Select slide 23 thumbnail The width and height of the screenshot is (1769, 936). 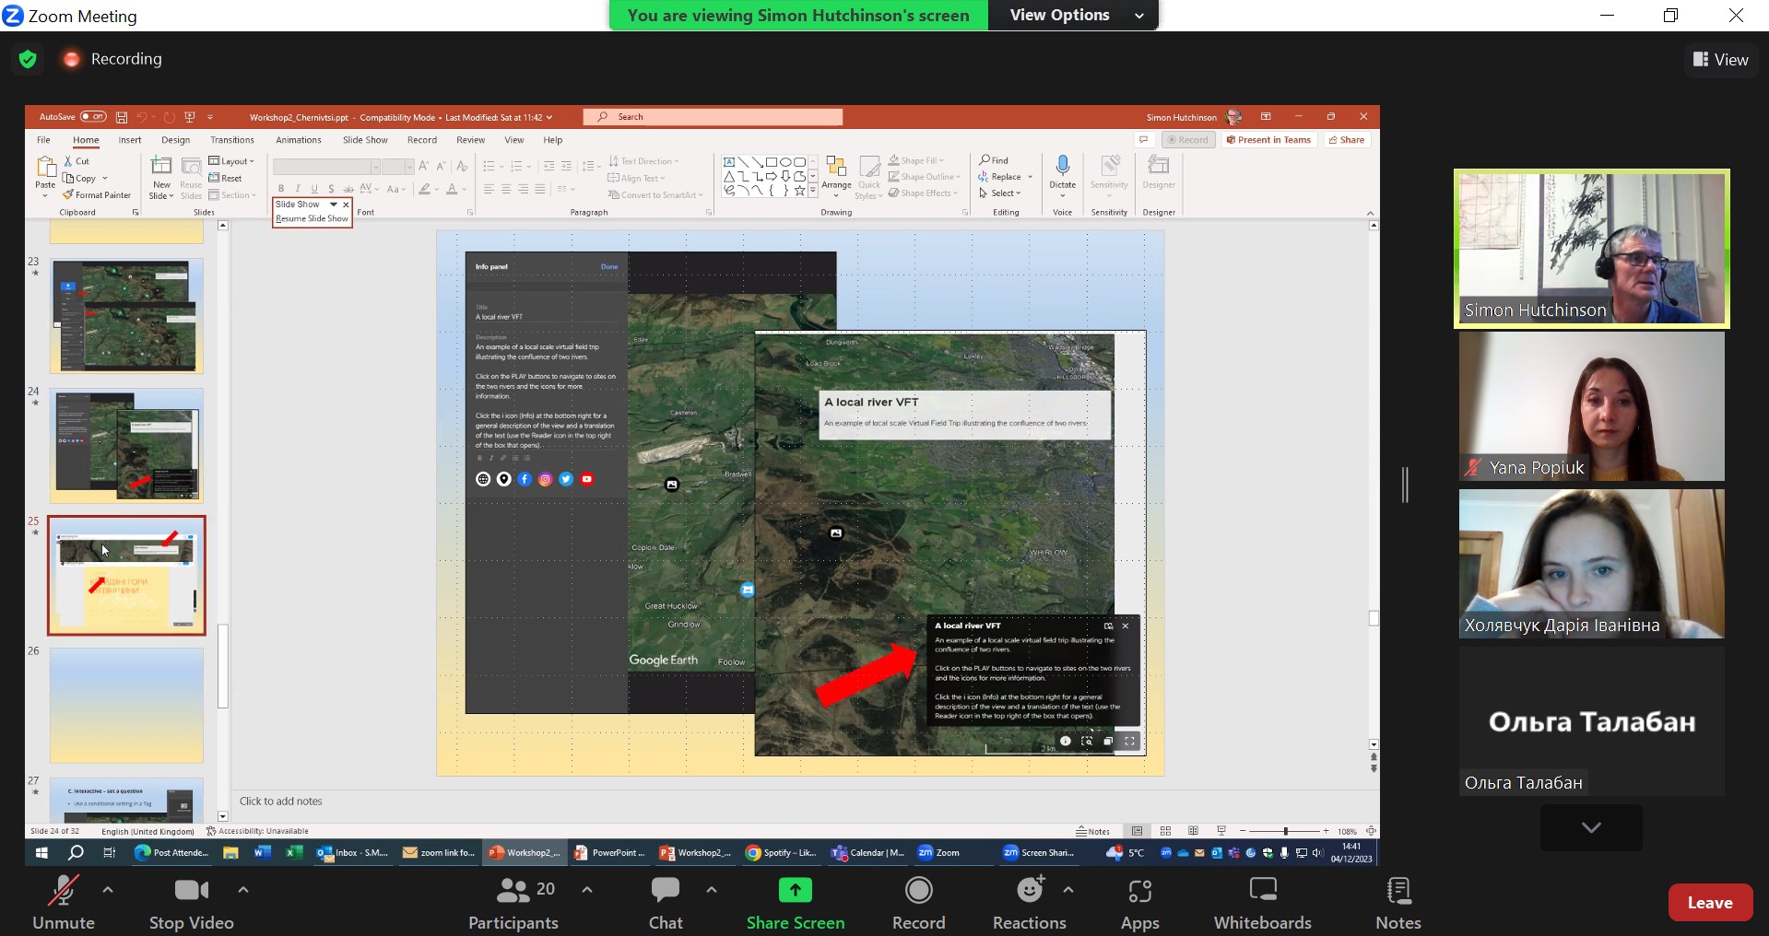[x=126, y=315]
